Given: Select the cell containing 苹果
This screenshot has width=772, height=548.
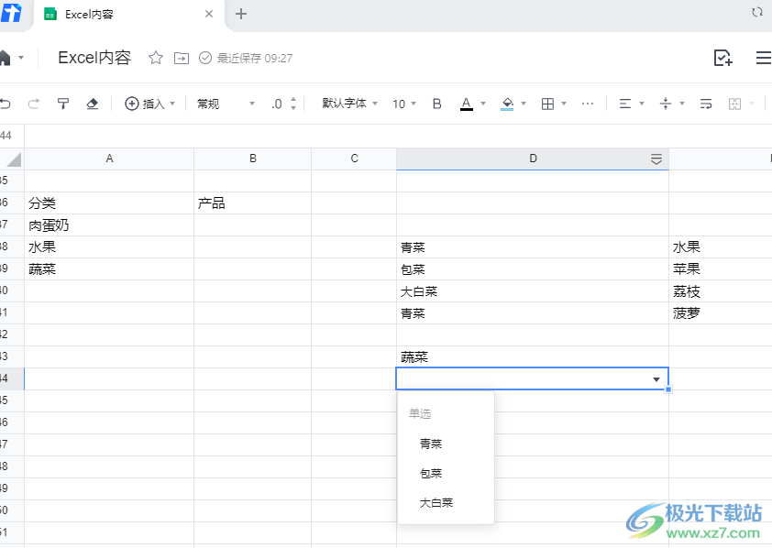Looking at the screenshot, I should click(721, 269).
